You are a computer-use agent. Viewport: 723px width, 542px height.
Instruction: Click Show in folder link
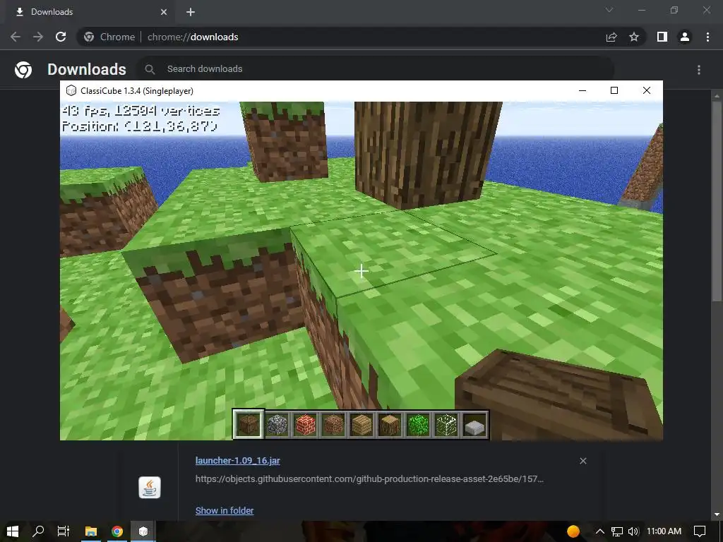[225, 511]
